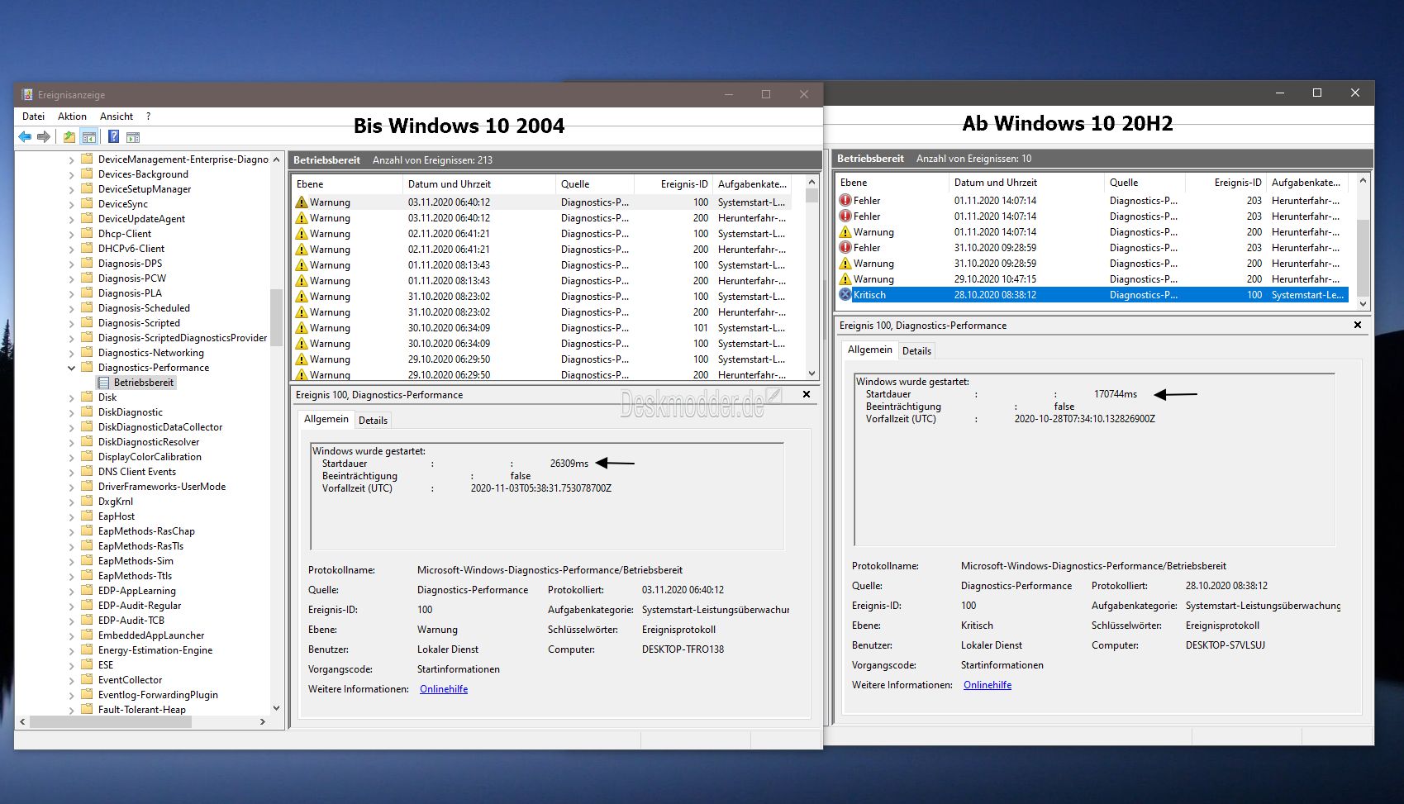The image size is (1404, 804).
Task: Click the Diagnostics-Performance folder icon
Action: [x=87, y=367]
